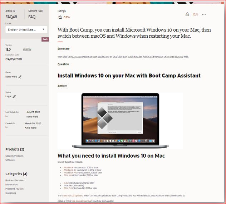Click the Last Updated date July 27, 2020
The height and width of the screenshot is (204, 226).
tap(33, 112)
